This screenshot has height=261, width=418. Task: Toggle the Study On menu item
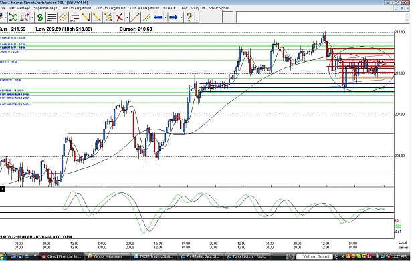197,8
